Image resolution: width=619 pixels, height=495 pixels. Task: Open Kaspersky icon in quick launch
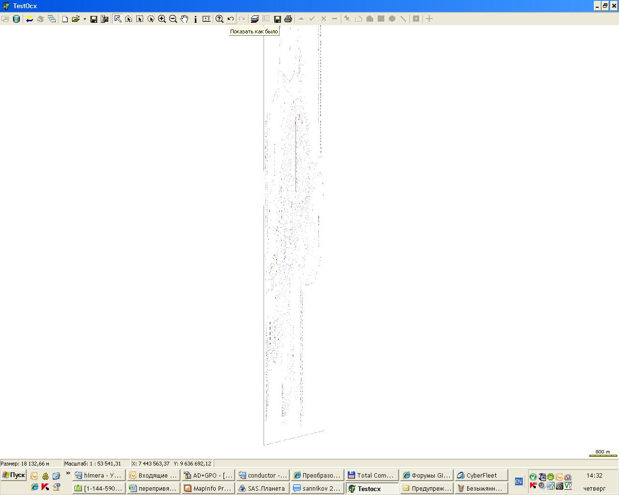click(x=45, y=487)
